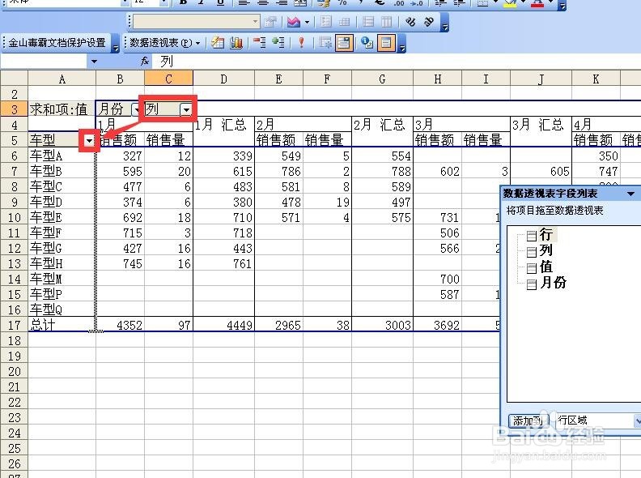Viewport: 641px width, 478px height.
Task: Click the Angle Clockwise text icon
Action: coord(410,22)
